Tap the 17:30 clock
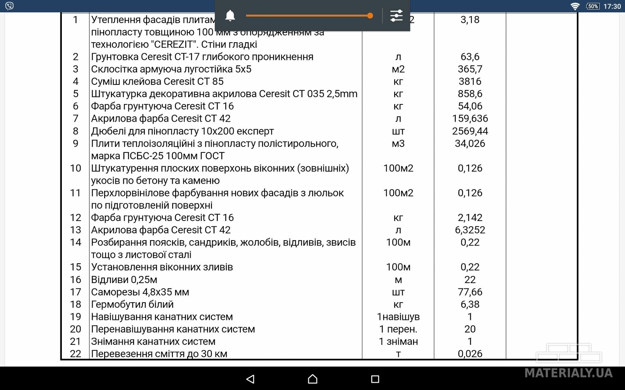 [612, 6]
